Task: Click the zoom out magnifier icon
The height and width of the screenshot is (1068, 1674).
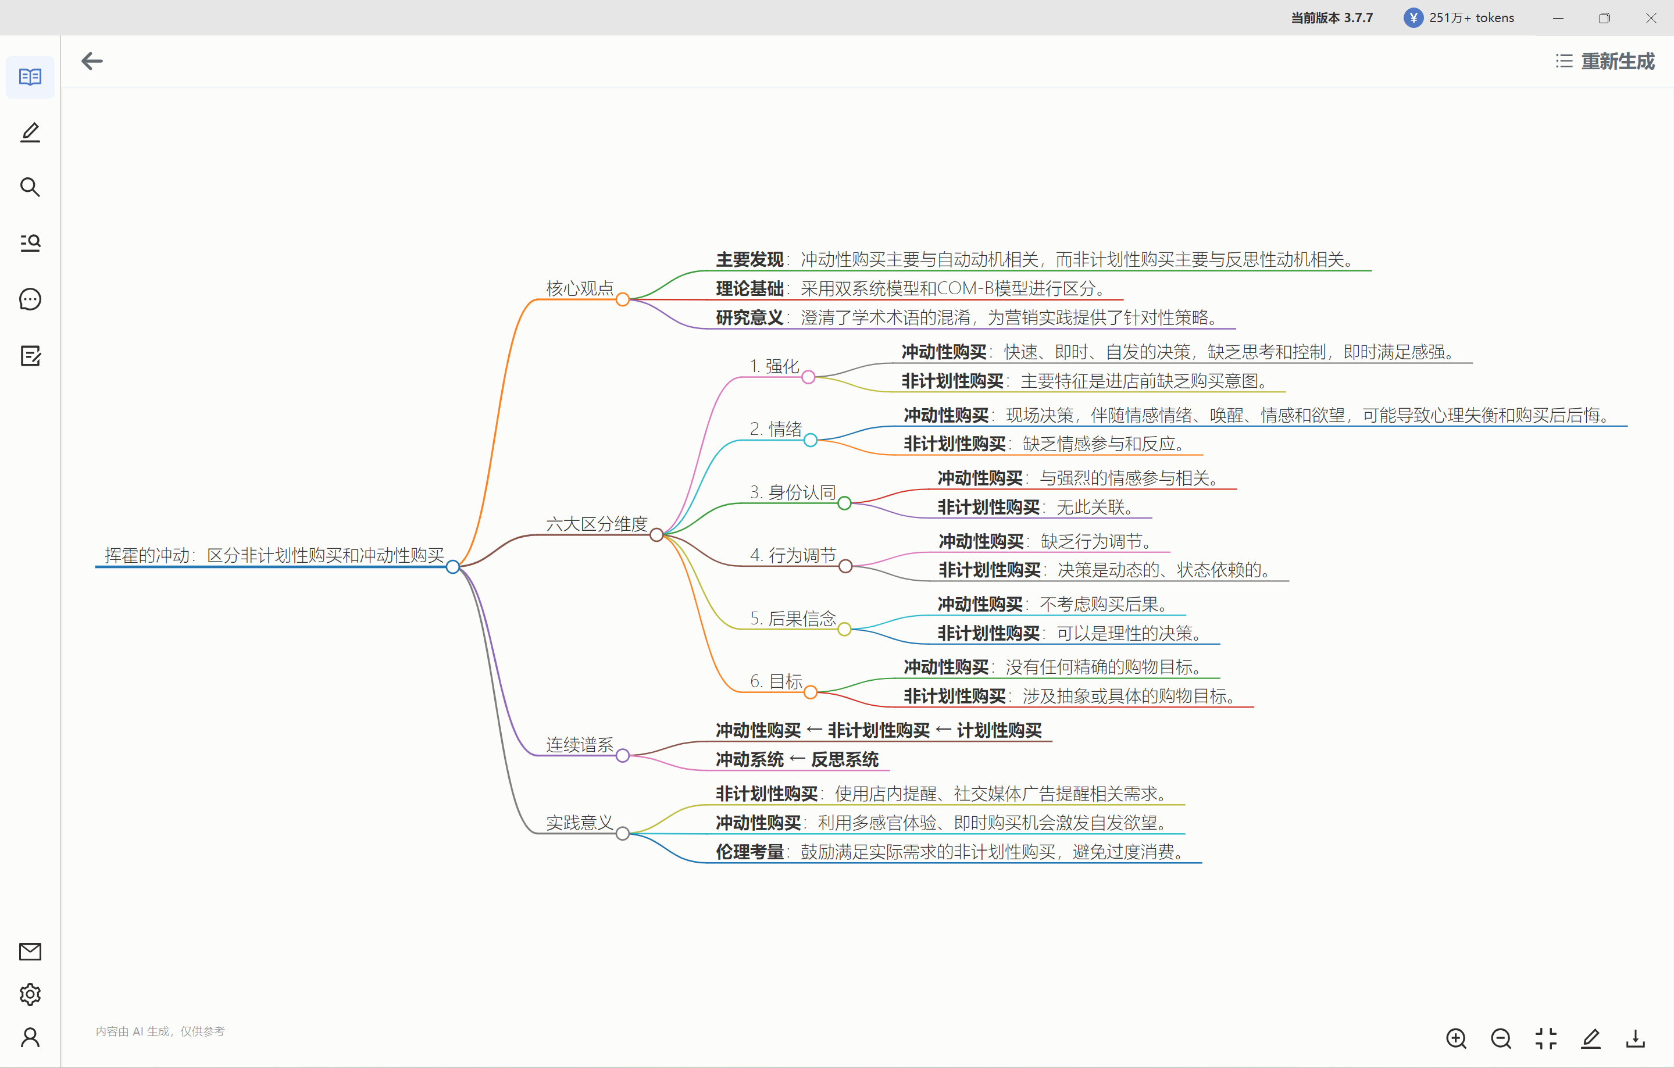Action: point(1501,1038)
